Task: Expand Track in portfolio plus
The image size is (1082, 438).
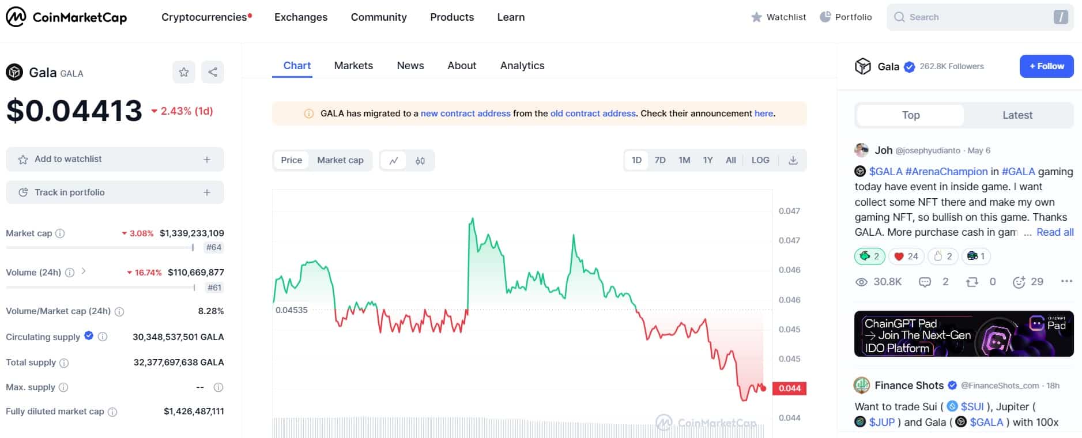Action: (207, 192)
